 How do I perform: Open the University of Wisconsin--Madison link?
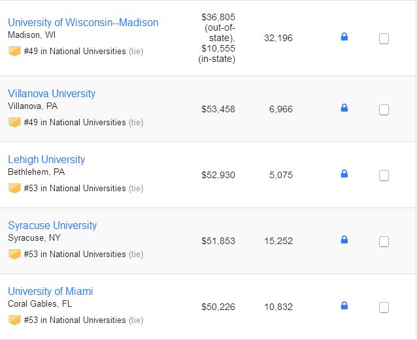pyautogui.click(x=83, y=23)
